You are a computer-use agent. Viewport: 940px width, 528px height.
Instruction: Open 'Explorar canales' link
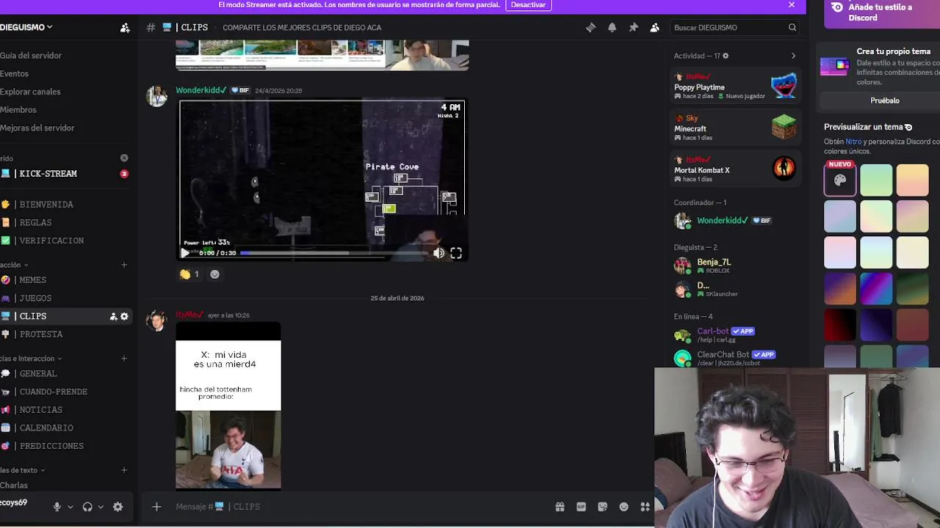coord(30,92)
